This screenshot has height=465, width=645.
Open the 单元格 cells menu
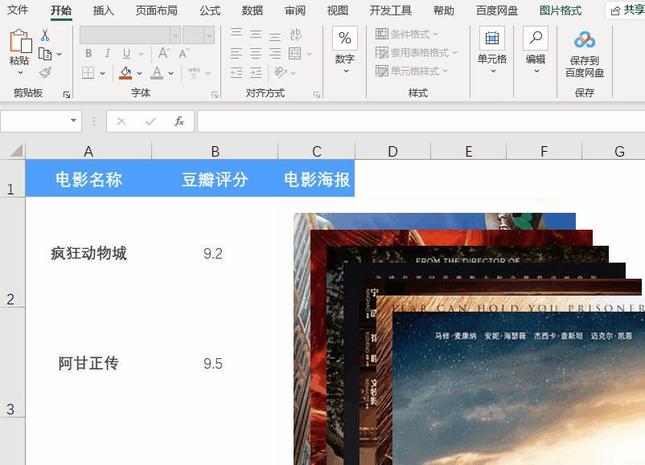(x=492, y=50)
